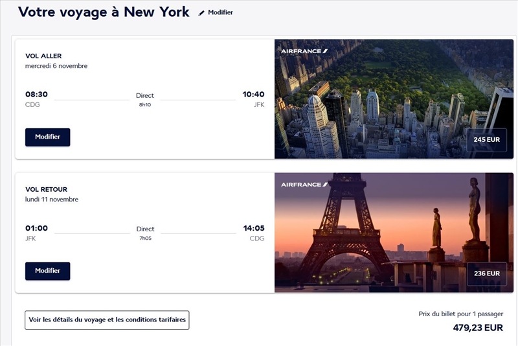Open the trip details and fare conditions

(107, 320)
